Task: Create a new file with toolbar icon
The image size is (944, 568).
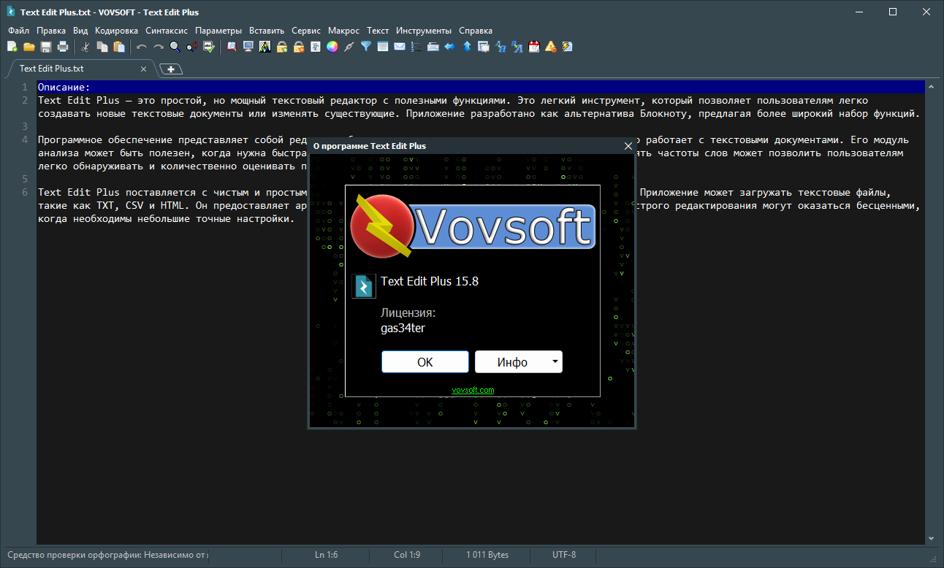Action: coord(12,47)
